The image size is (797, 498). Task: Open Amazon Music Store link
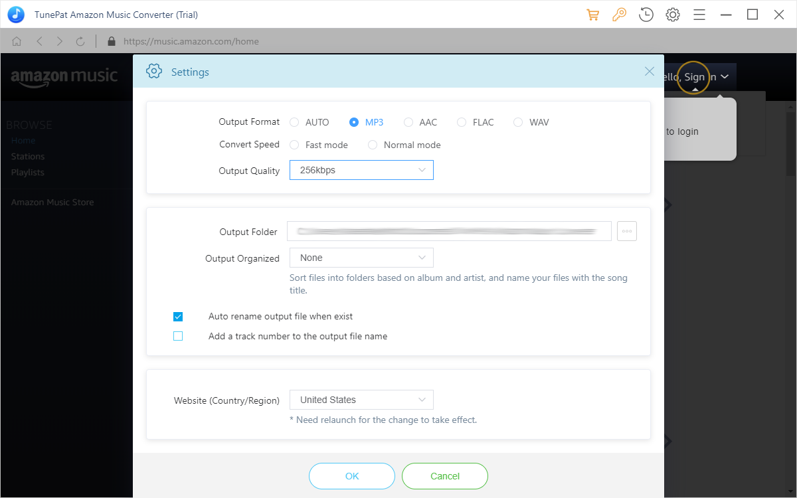coord(52,203)
